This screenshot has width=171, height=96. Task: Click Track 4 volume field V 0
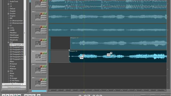coord(38,42)
